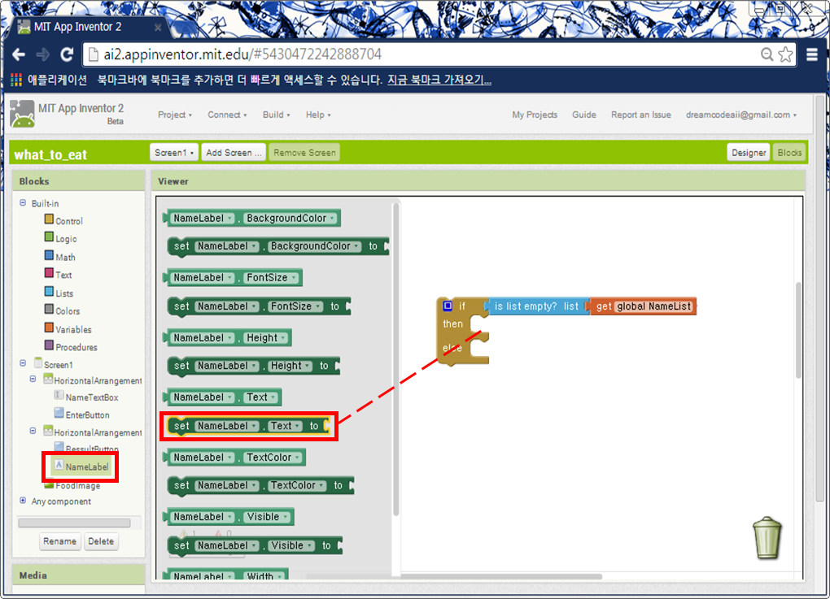Click the blue mutator icon on if block

[448, 306]
